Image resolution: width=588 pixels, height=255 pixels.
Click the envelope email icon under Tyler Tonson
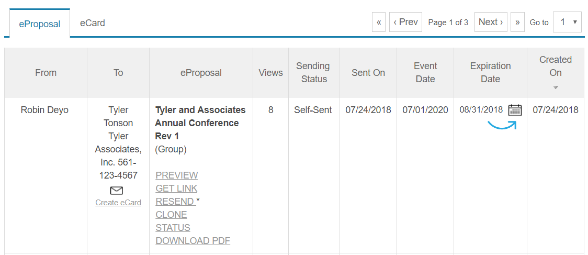(x=117, y=191)
